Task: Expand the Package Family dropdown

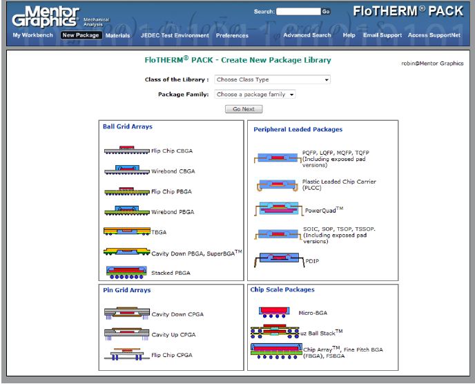Action: click(x=255, y=95)
